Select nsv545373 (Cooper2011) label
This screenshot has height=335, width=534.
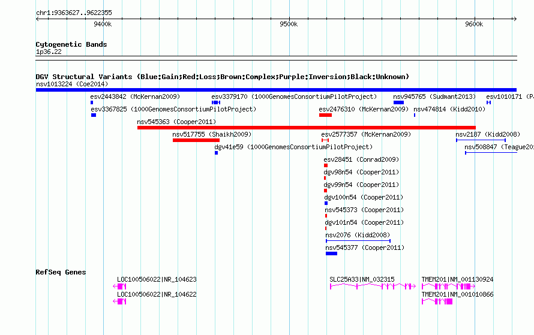pyautogui.click(x=364, y=210)
